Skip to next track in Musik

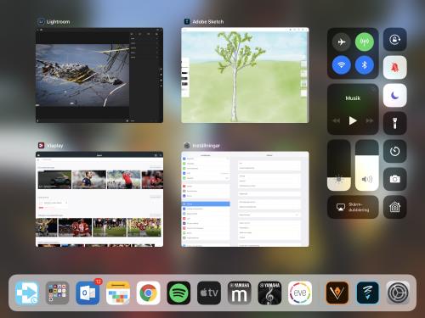[x=370, y=120]
